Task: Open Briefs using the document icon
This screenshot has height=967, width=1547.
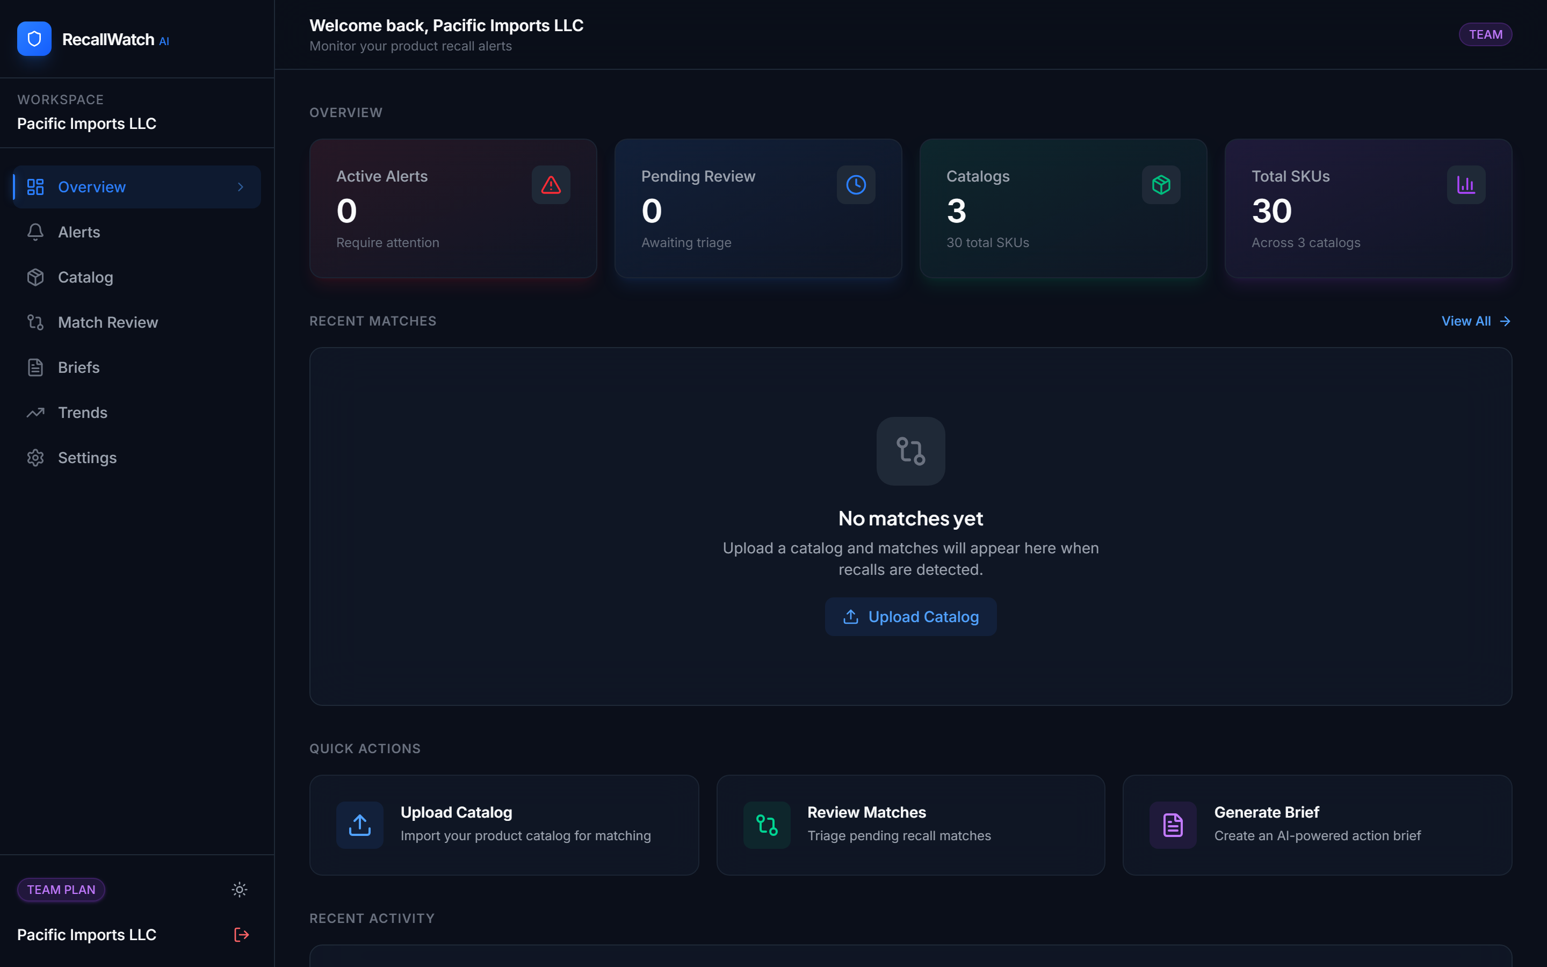Action: (35, 367)
